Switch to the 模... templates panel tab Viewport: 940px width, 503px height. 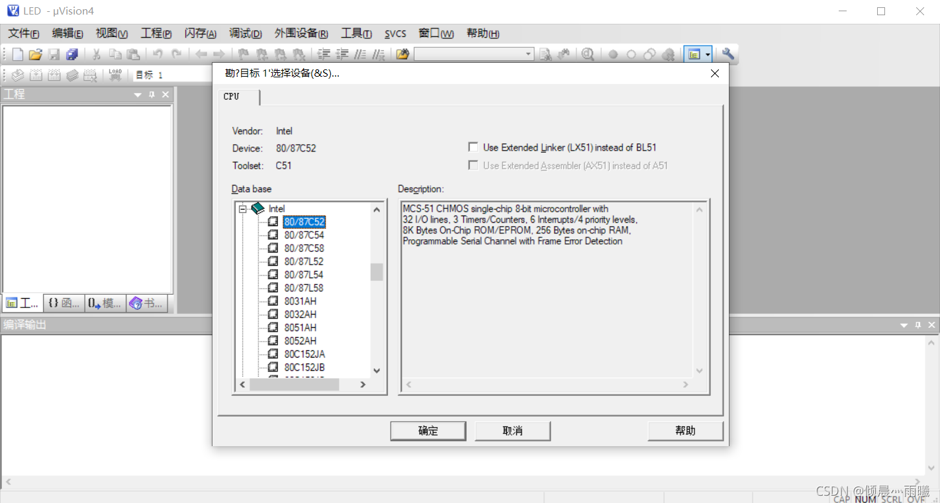[x=105, y=303]
